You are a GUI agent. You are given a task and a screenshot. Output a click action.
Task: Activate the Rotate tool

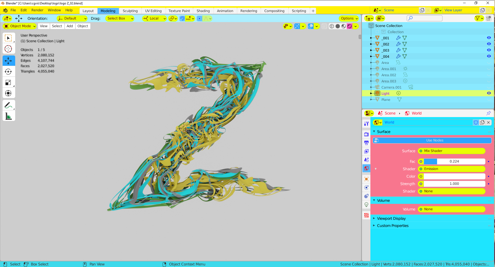click(8, 72)
